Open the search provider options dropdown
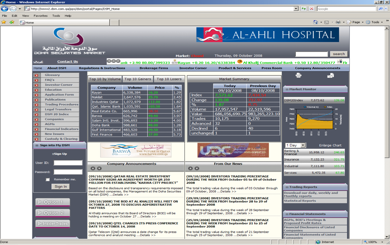The width and height of the screenshot is (390, 245). [x=386, y=9]
